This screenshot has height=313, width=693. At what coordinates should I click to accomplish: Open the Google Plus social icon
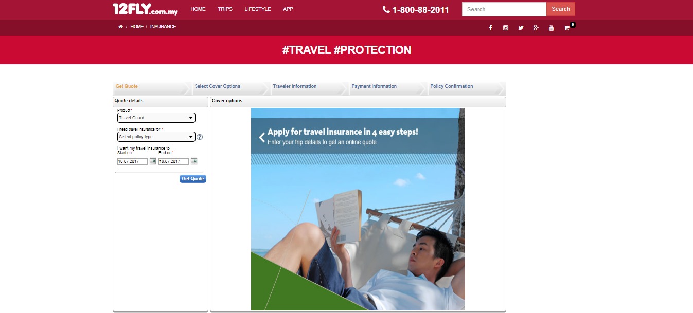coord(536,28)
